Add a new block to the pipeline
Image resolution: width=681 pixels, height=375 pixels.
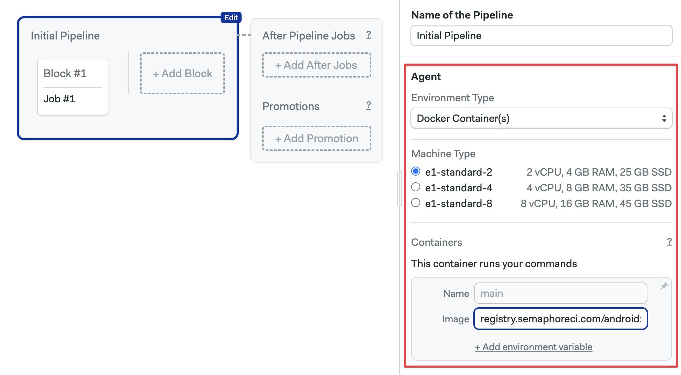point(182,73)
